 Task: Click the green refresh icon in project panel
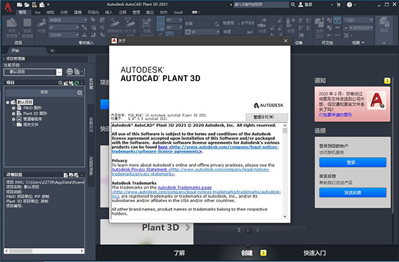(x=76, y=82)
